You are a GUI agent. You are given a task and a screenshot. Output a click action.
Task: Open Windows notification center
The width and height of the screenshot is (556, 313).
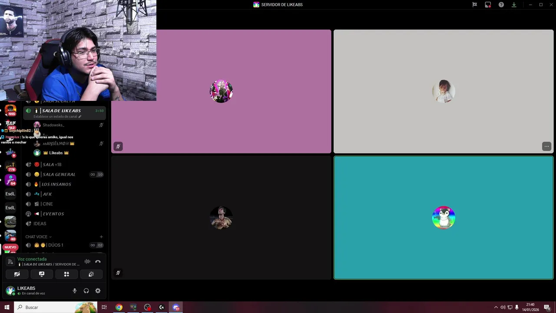(x=547, y=307)
